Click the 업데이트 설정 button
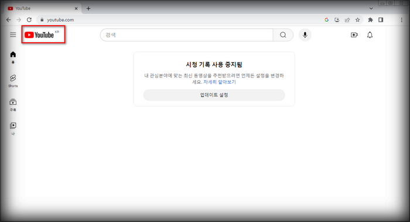Screen dimensions: 410x222 pos(214,95)
